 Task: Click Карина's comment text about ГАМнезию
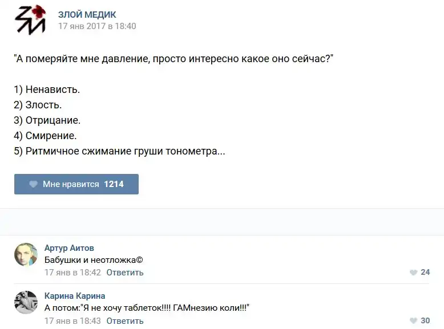(x=147, y=308)
